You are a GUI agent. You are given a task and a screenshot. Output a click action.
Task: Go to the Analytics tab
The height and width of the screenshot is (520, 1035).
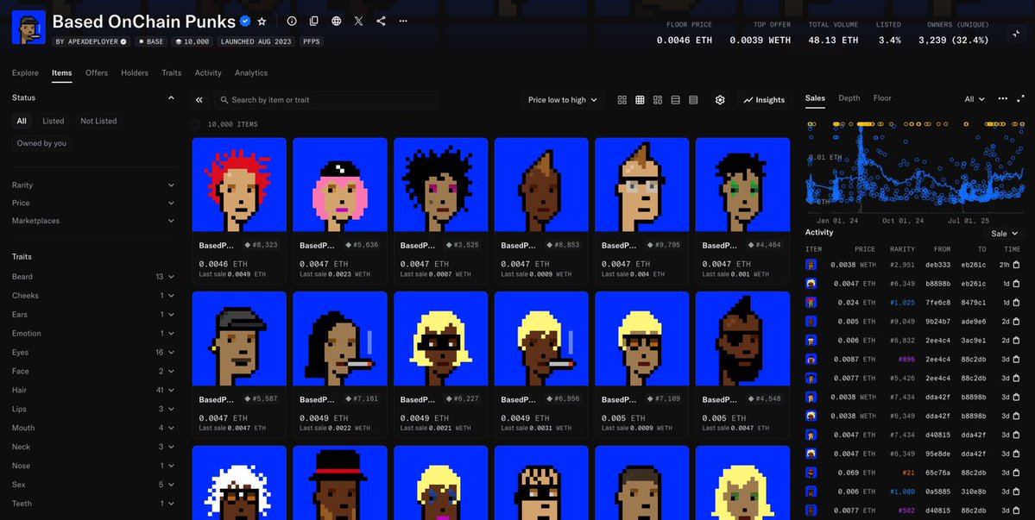point(251,73)
